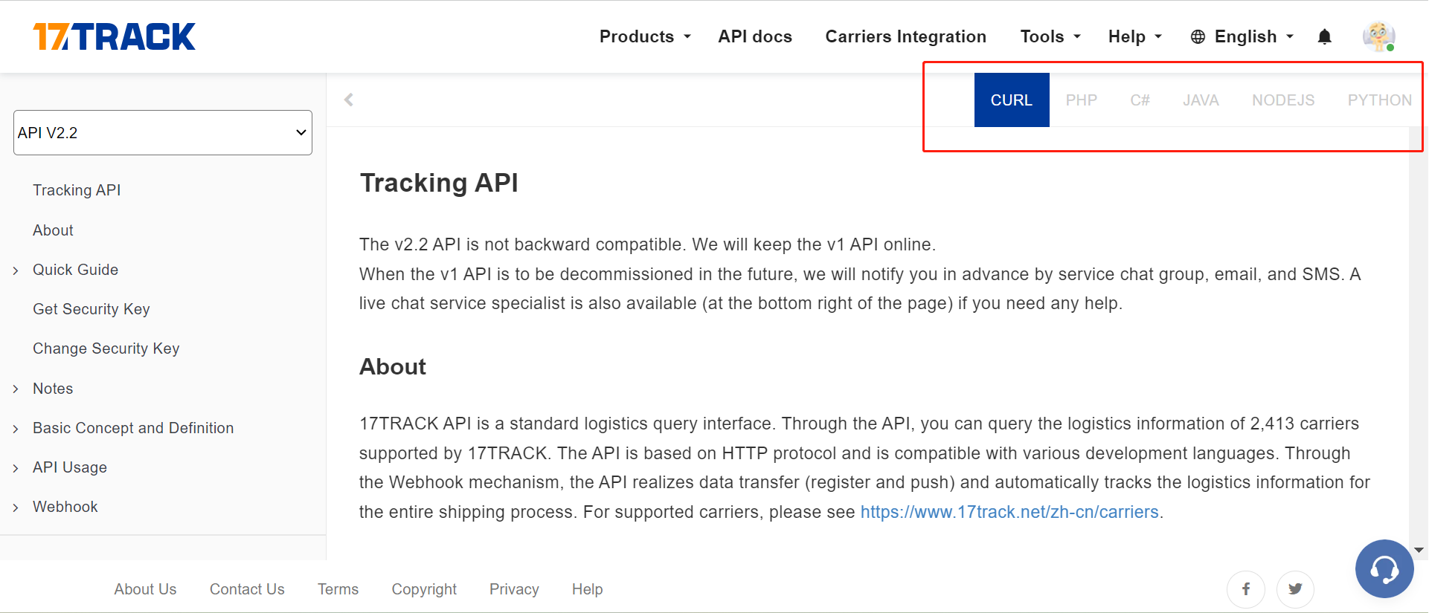This screenshot has width=1429, height=613.
Task: Open the live chat headset button
Action: [1384, 568]
